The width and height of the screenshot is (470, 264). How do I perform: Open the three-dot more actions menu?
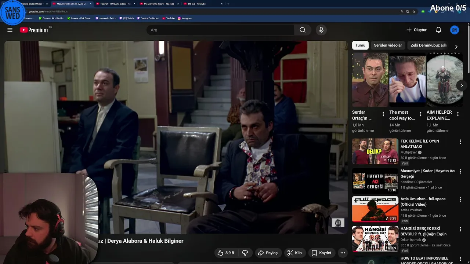click(343, 253)
